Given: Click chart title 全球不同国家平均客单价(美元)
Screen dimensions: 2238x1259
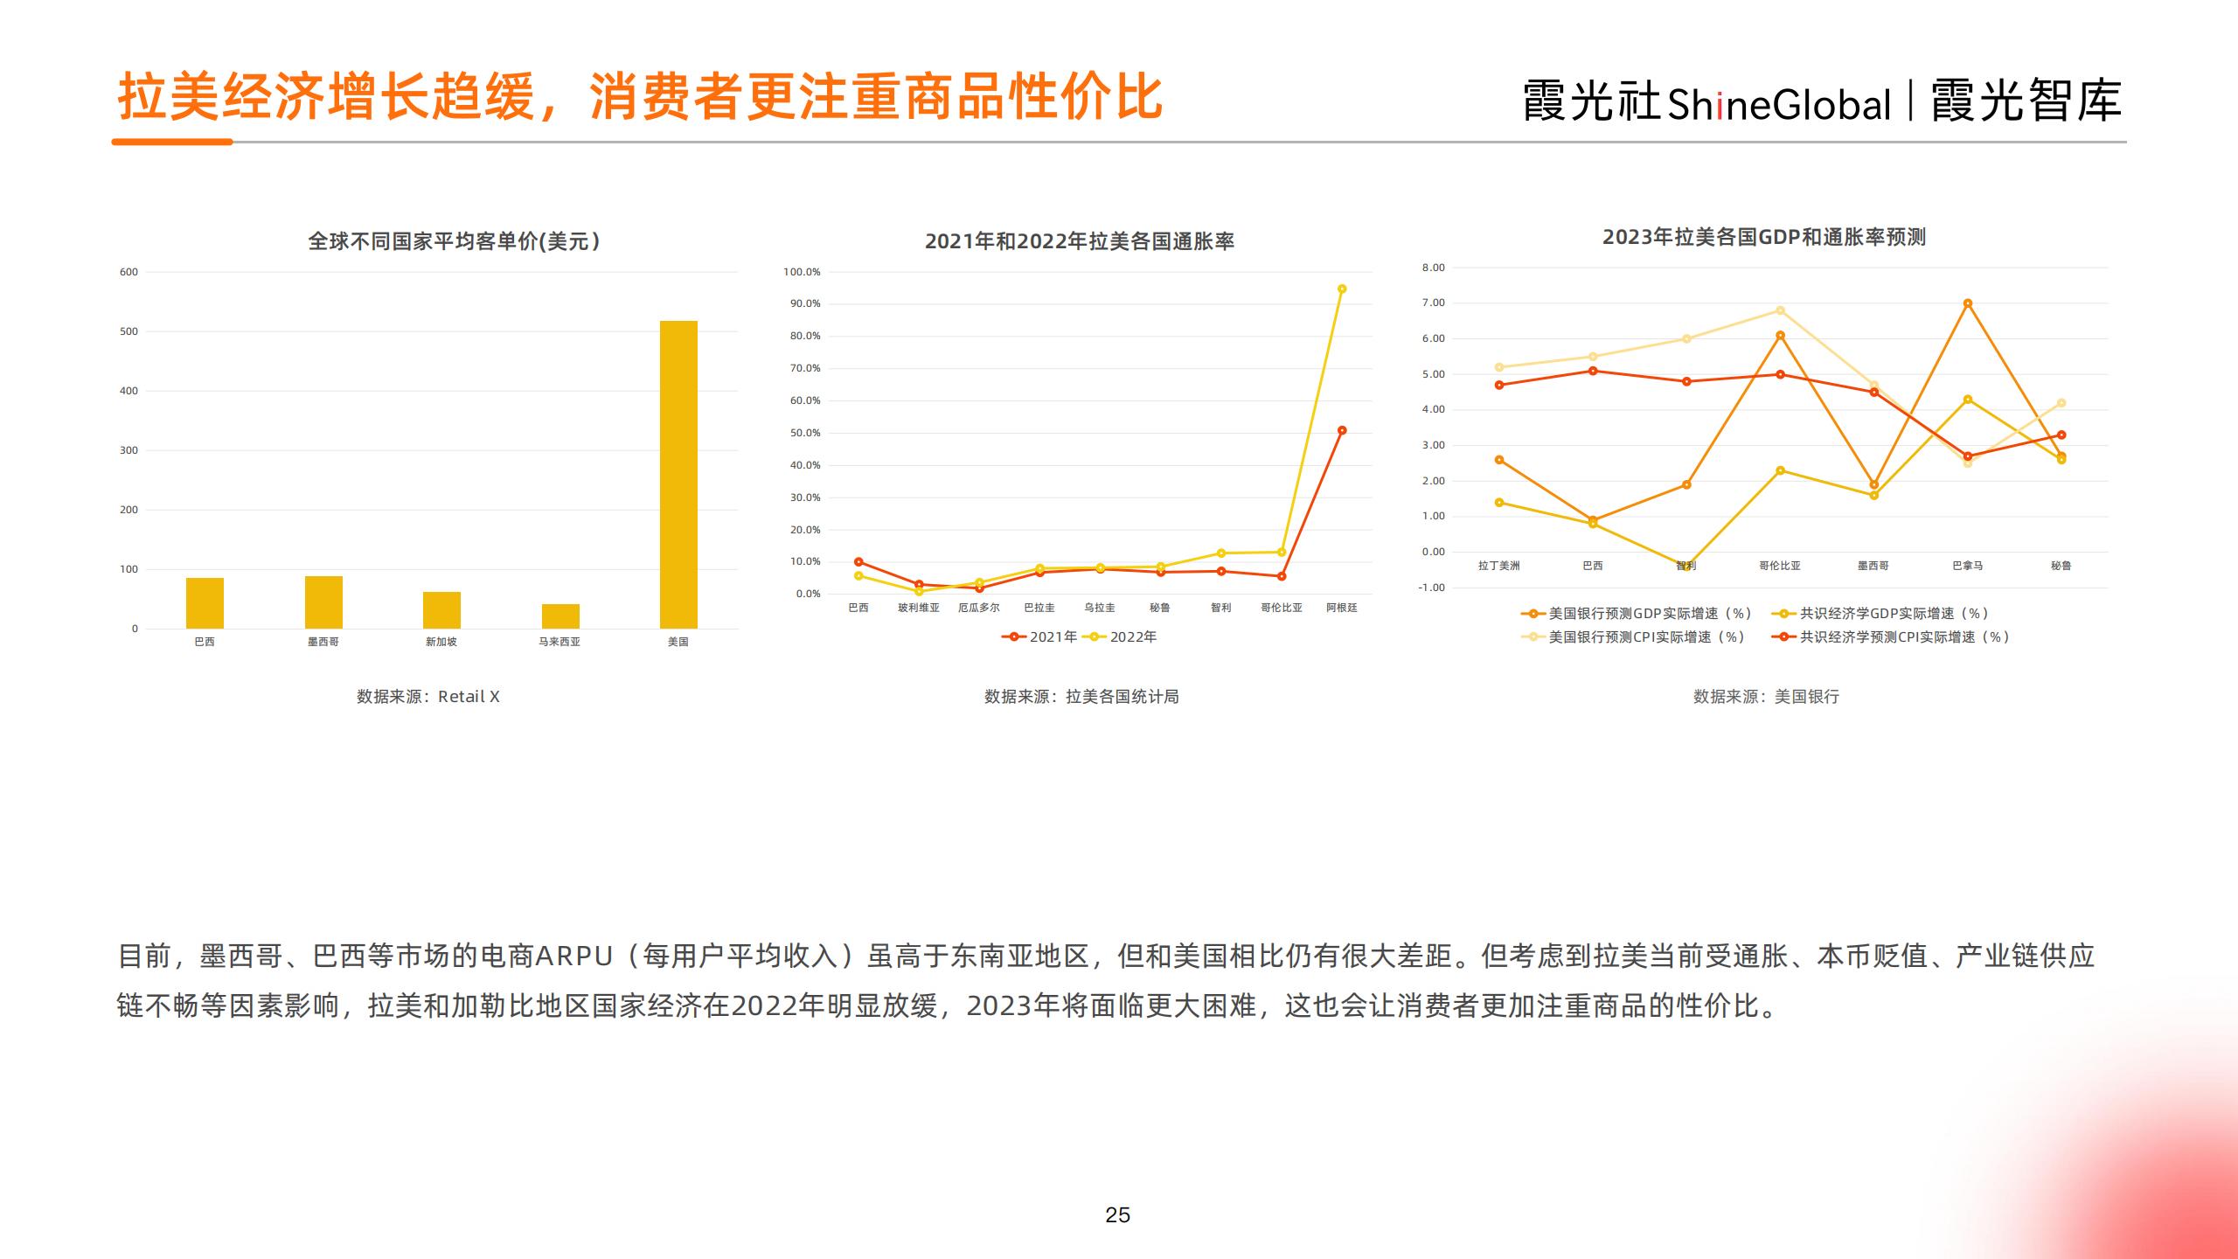Looking at the screenshot, I should pos(455,241).
